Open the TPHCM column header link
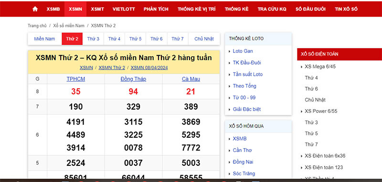This screenshot has height=182, width=382. 76,79
